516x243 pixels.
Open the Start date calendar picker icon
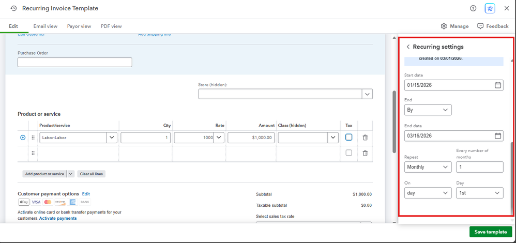click(x=497, y=85)
